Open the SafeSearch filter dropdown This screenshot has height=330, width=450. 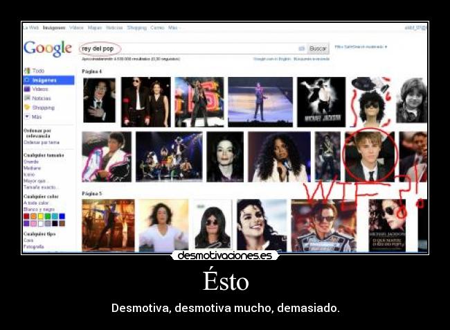coord(361,46)
